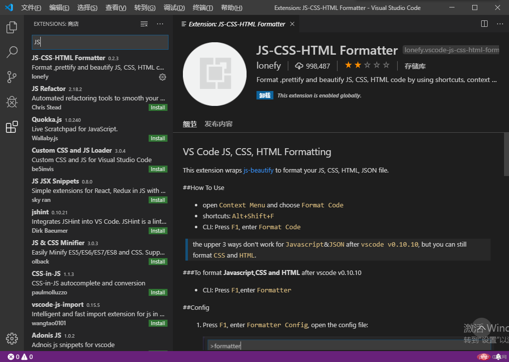
Task: Open the Search view in activity bar
Action: click(x=12, y=52)
